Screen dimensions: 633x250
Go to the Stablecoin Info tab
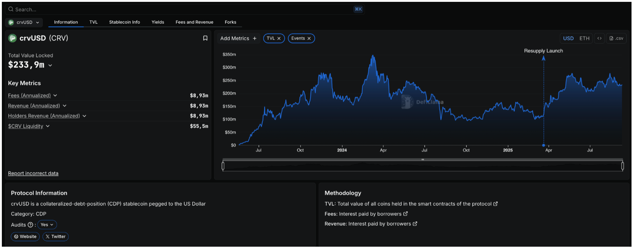click(124, 22)
